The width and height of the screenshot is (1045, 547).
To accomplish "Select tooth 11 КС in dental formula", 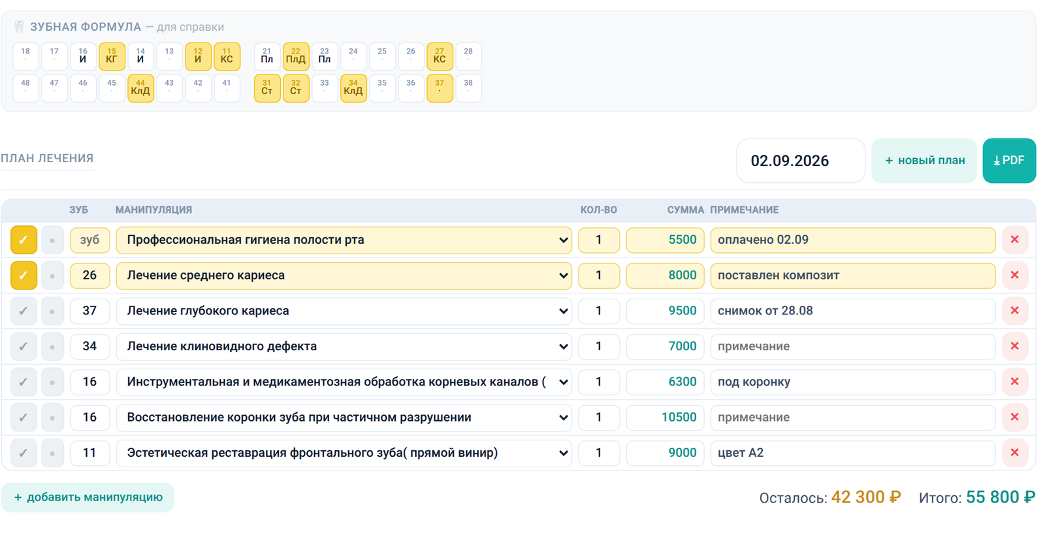I will pyautogui.click(x=227, y=56).
